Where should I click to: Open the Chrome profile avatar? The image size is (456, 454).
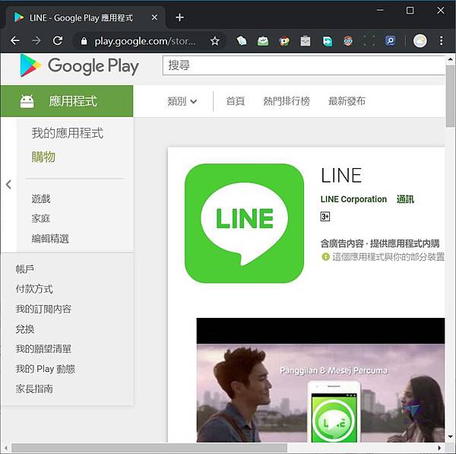tap(420, 41)
